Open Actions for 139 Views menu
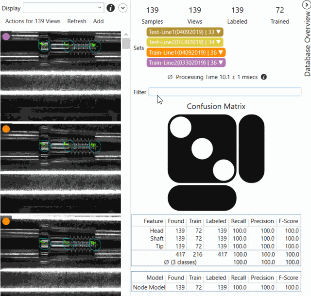 tap(33, 21)
